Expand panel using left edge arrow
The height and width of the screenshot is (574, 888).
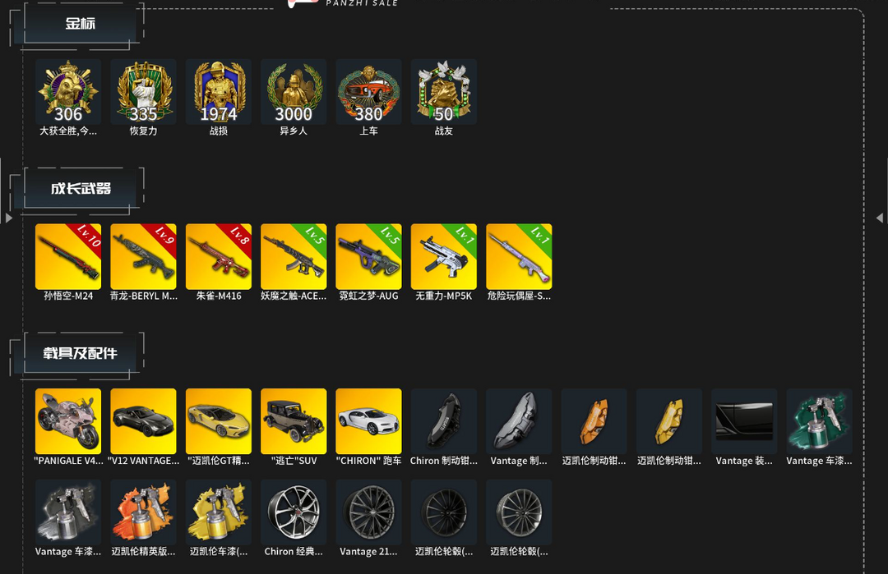point(8,218)
